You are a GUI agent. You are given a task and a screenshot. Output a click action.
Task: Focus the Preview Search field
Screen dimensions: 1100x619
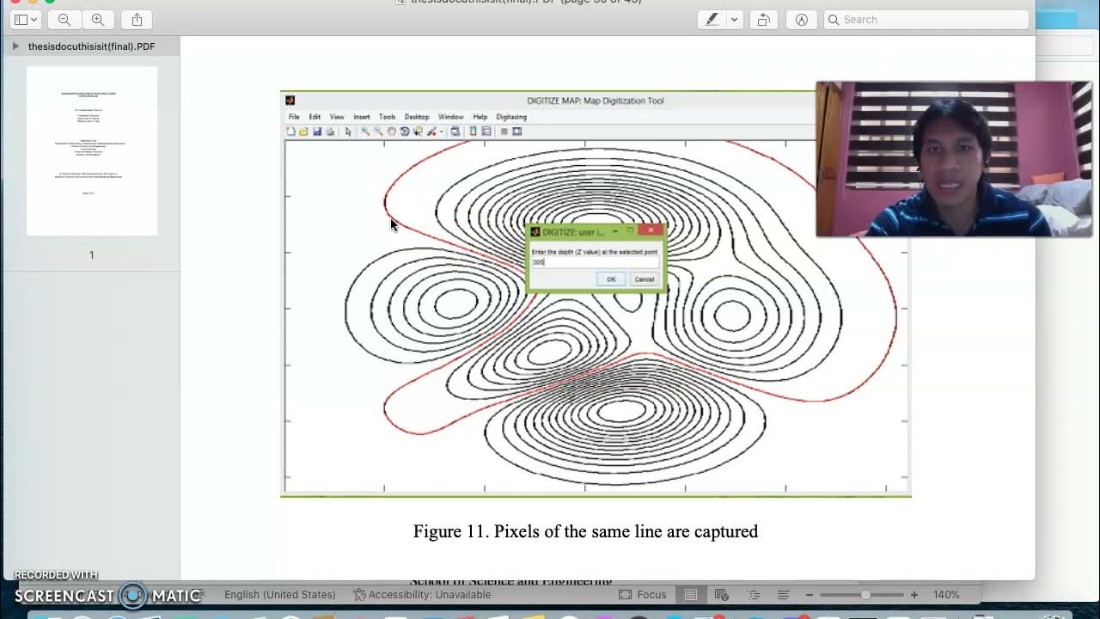tap(926, 20)
